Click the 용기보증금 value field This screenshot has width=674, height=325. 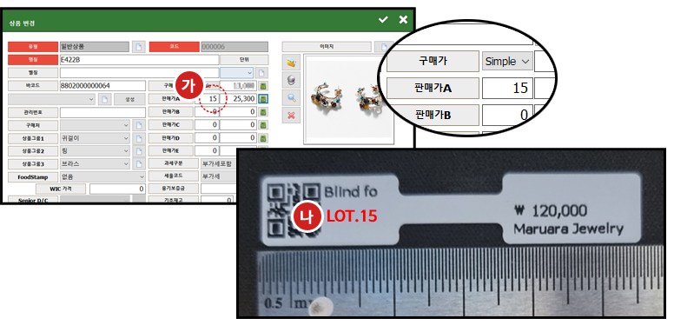coord(219,189)
